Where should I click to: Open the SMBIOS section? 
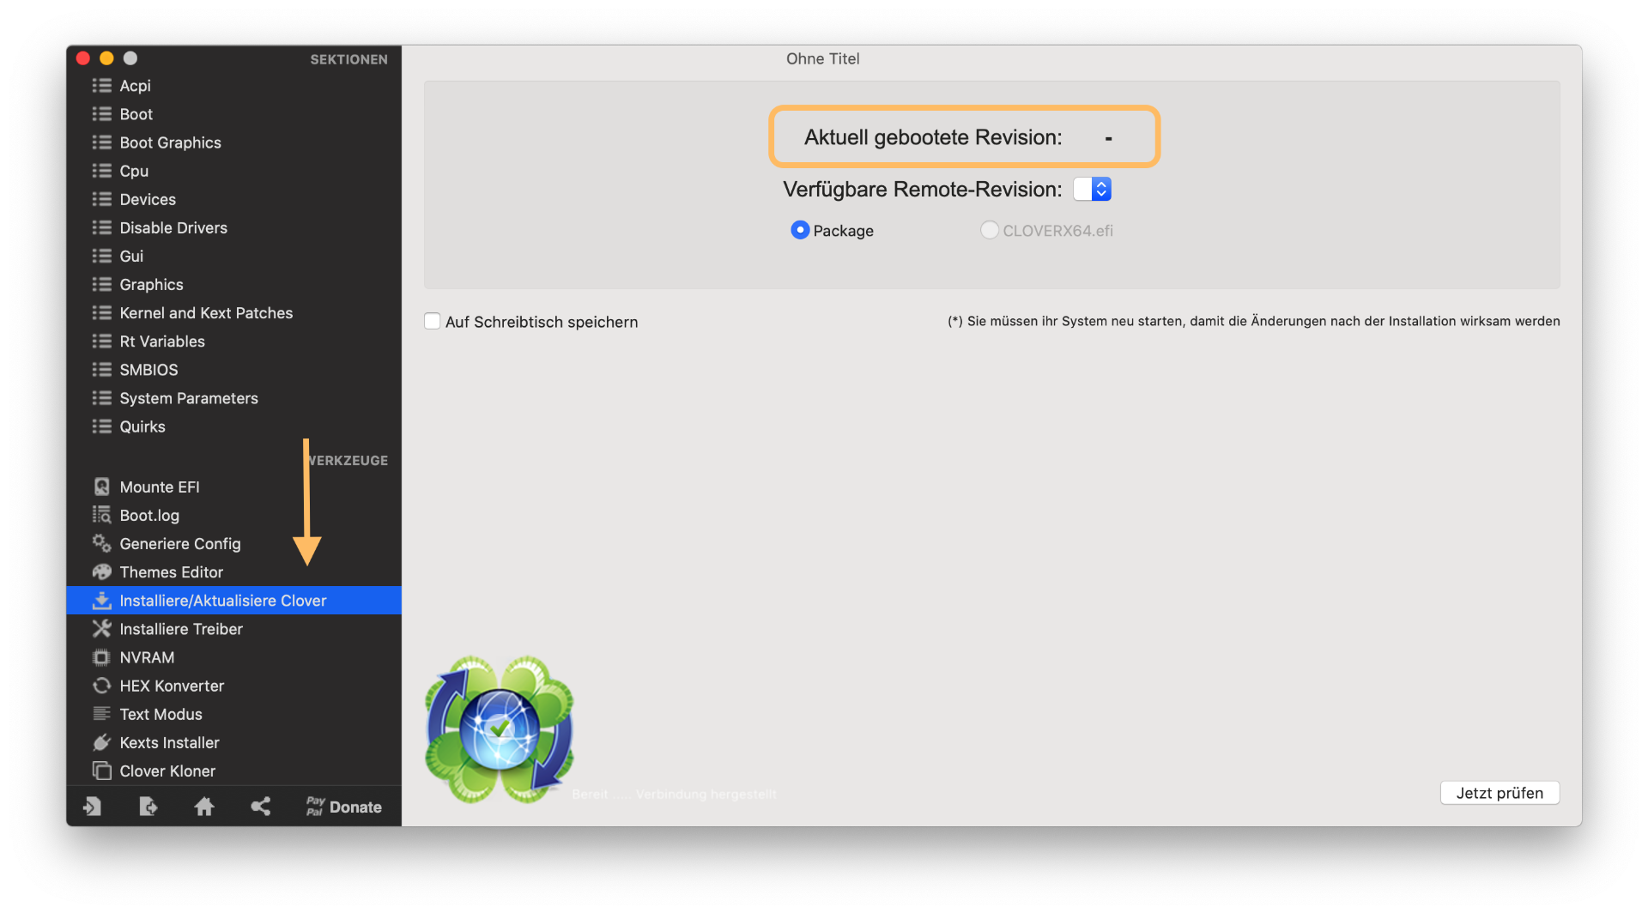pyautogui.click(x=233, y=369)
